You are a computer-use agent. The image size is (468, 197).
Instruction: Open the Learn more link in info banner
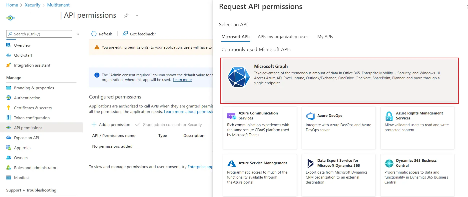pos(182,80)
